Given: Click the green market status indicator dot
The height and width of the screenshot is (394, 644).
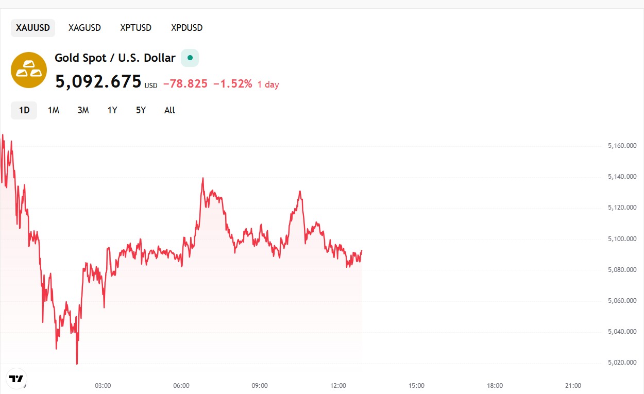Looking at the screenshot, I should click(x=190, y=58).
